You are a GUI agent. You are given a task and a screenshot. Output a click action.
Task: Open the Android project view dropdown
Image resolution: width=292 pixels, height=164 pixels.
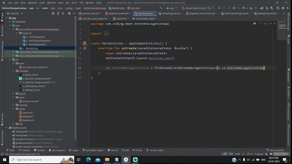tap(15, 13)
